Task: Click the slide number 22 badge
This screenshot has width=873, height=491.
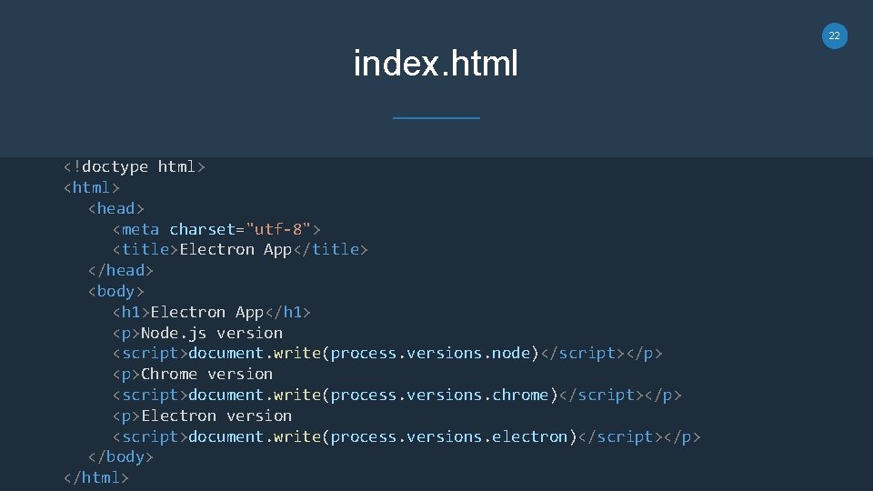Action: click(x=834, y=35)
